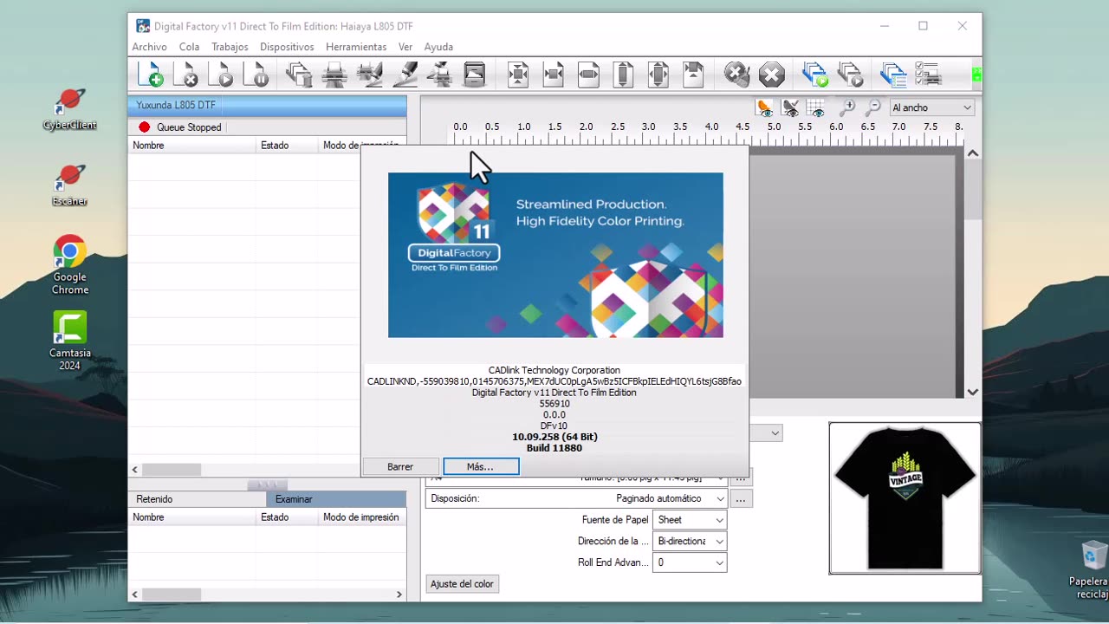Click the lower list right scroll arrow

pyautogui.click(x=399, y=595)
